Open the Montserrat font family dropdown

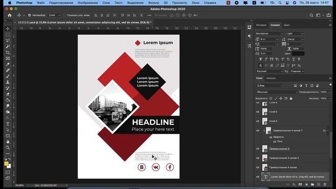[x=269, y=34]
